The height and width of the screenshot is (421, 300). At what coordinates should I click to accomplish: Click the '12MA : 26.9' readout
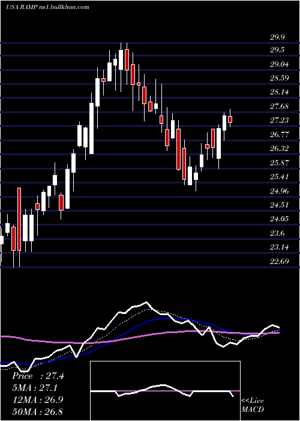click(37, 400)
